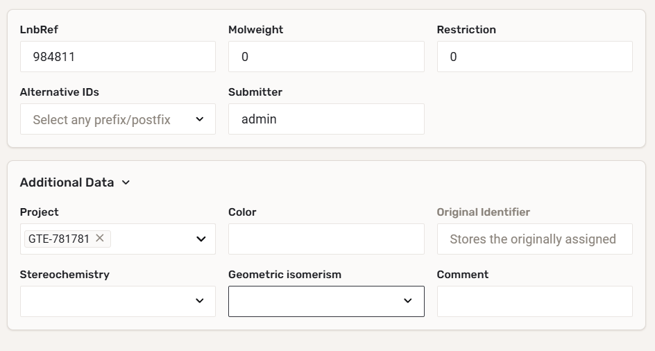Click the LnbRef input field
The image size is (655, 351).
pos(118,57)
